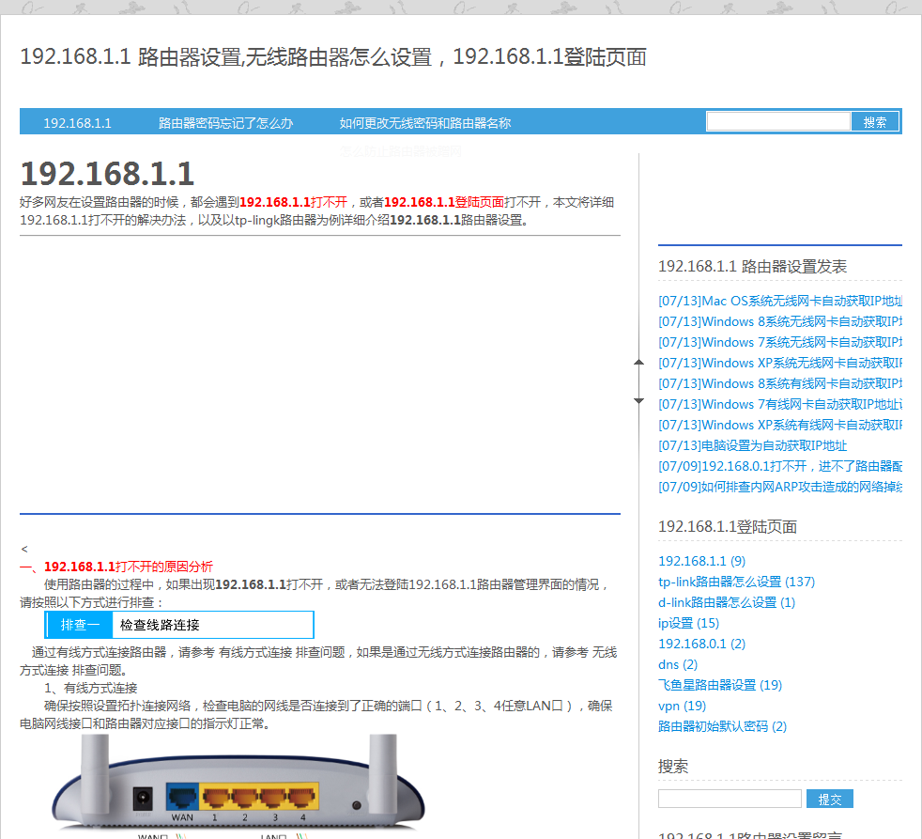Open article 电脑设置为自动获取IP地址
This screenshot has height=839, width=922.
pos(753,445)
